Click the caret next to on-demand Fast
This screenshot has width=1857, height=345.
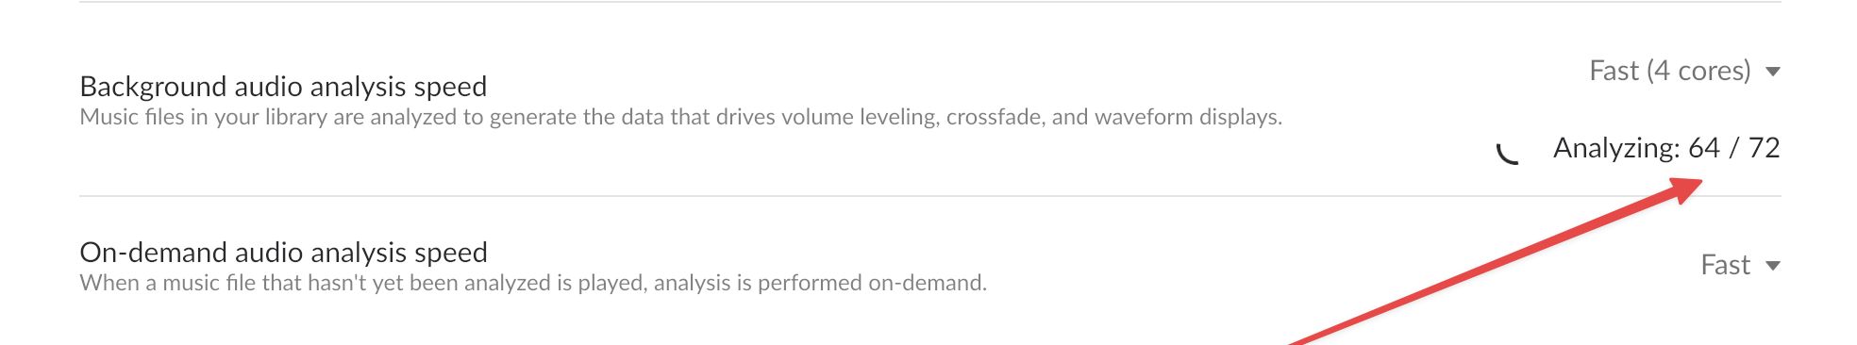click(1772, 266)
